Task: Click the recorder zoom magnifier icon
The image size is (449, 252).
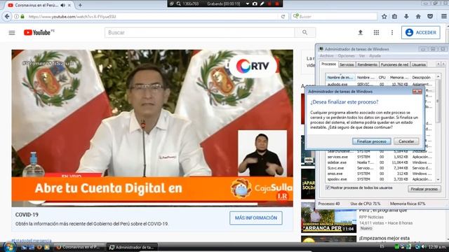Action: [179, 3]
